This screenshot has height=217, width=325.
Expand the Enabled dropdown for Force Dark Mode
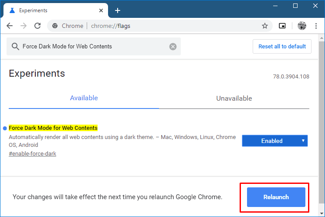point(275,141)
